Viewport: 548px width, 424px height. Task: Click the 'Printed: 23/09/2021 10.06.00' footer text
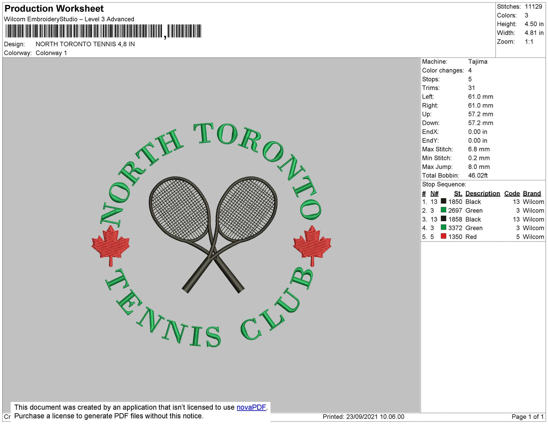363,416
